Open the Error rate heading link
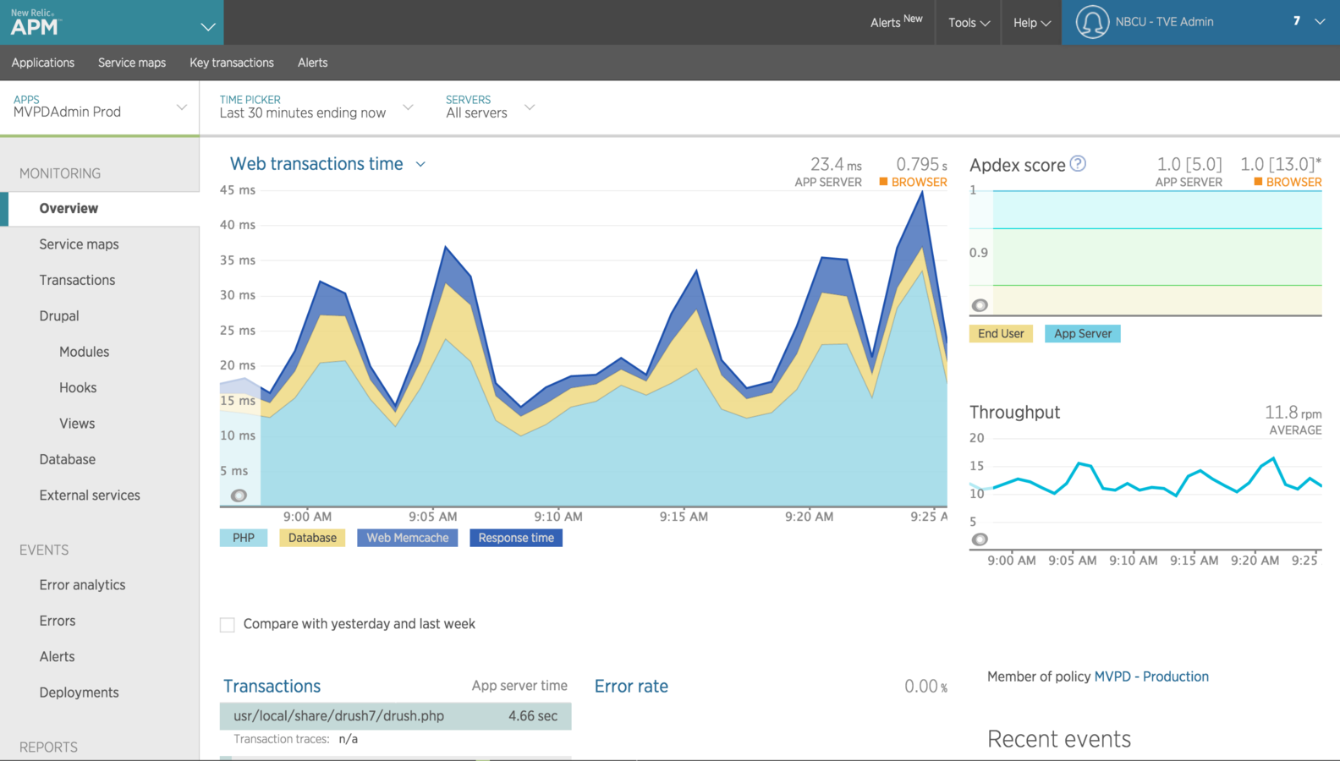This screenshot has height=761, width=1340. pyautogui.click(x=631, y=687)
